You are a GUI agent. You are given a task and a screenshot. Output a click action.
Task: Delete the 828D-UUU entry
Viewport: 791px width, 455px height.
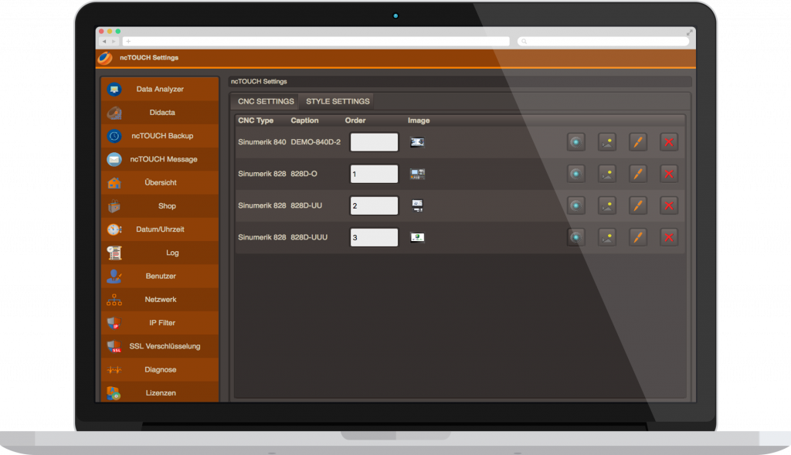[x=669, y=238]
